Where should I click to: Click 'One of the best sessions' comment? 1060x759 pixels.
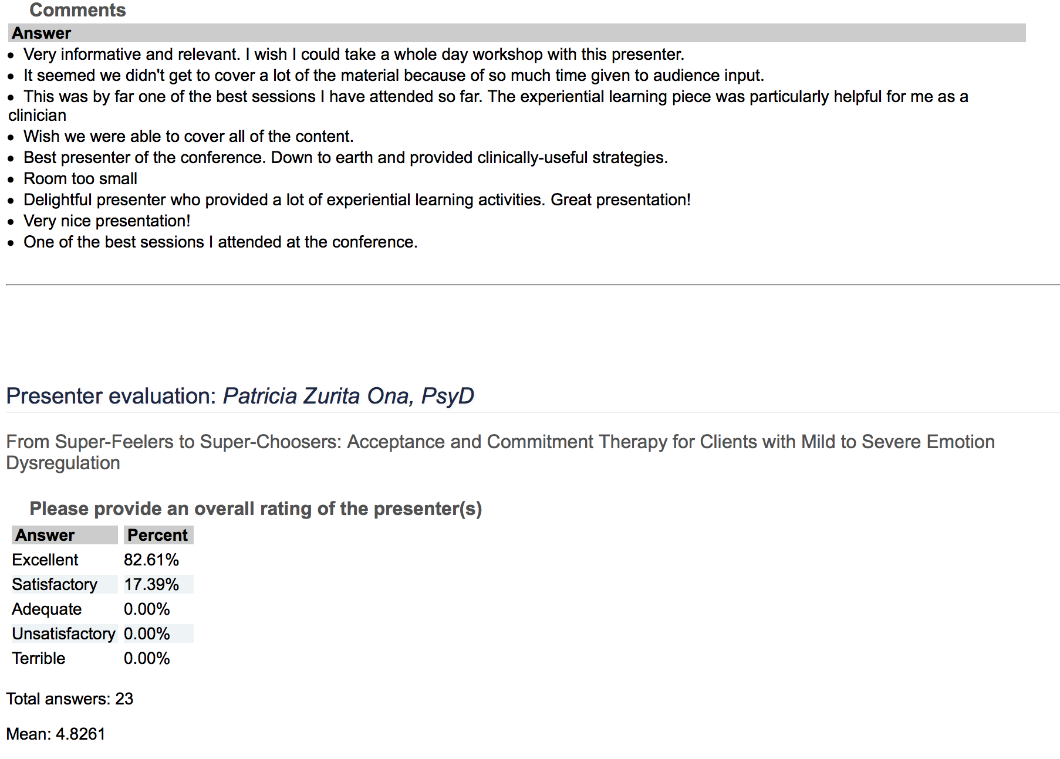(x=221, y=242)
